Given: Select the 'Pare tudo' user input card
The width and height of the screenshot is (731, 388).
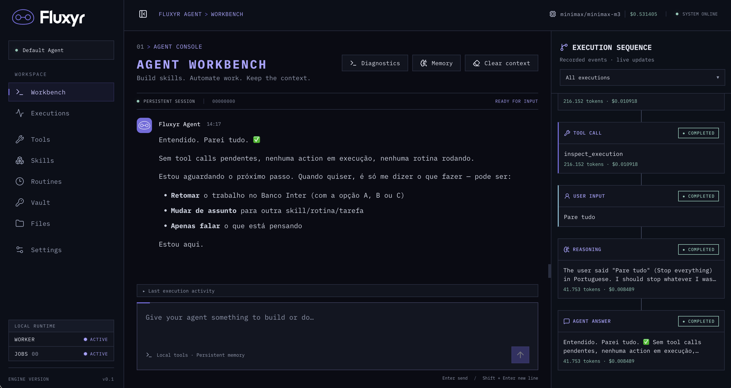Looking at the screenshot, I should pyautogui.click(x=641, y=206).
